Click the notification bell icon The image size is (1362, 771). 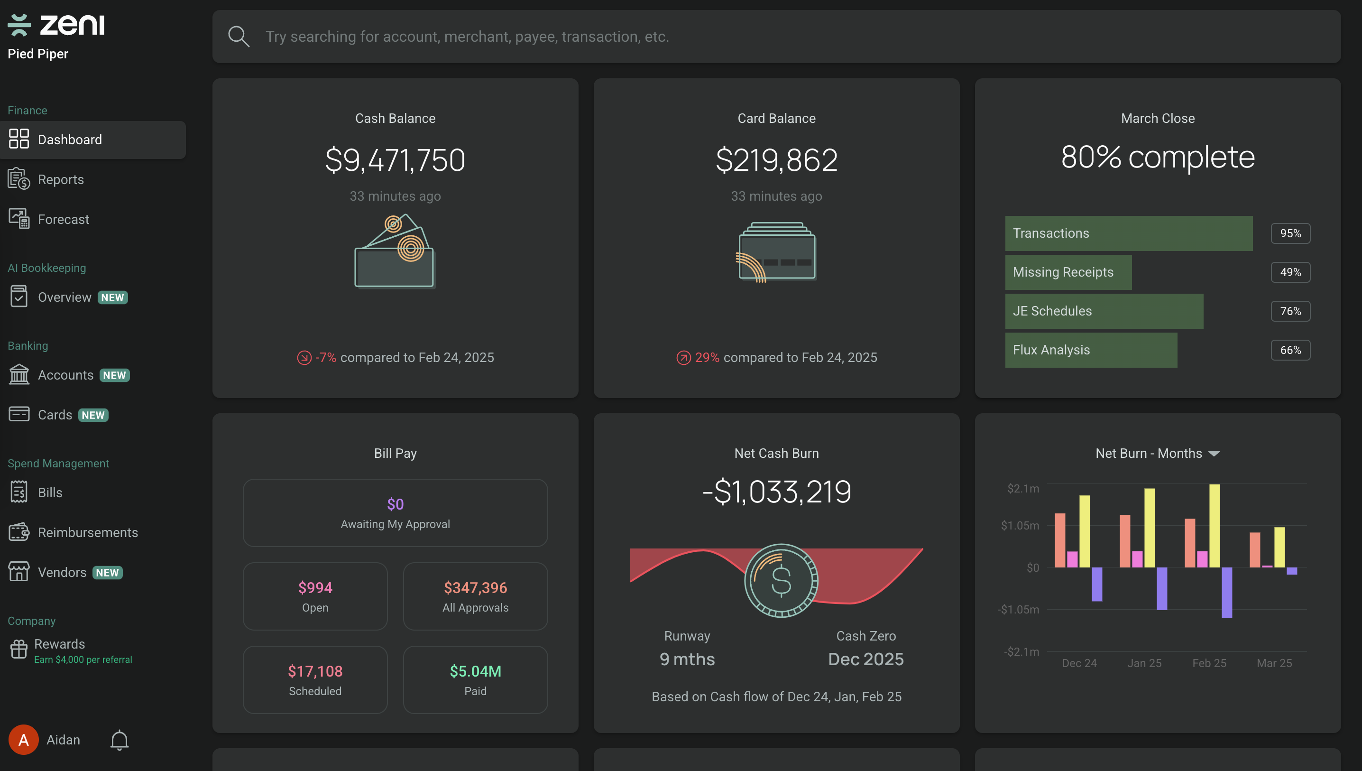[119, 740]
